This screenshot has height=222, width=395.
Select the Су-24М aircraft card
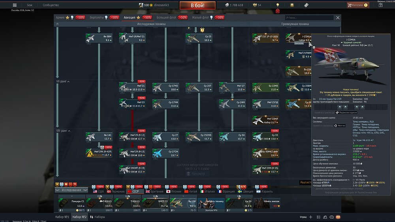coord(232,104)
